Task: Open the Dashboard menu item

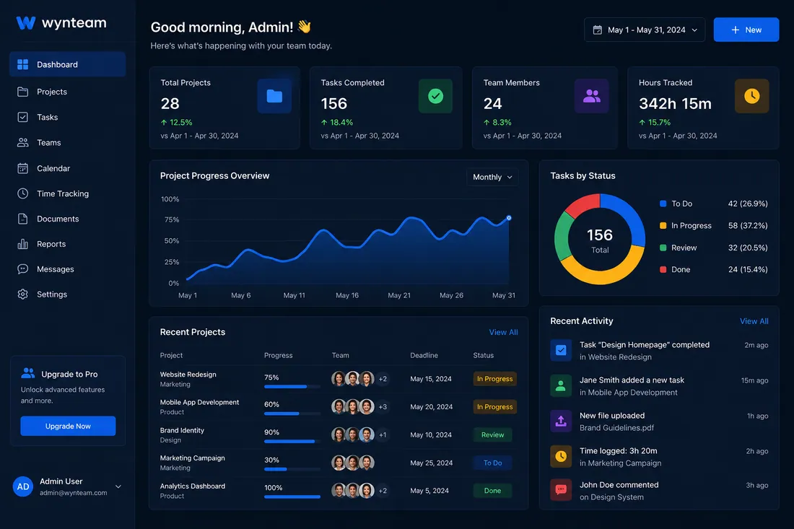Action: (x=67, y=64)
